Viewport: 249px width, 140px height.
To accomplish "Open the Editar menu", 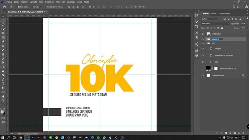I will [16, 2].
